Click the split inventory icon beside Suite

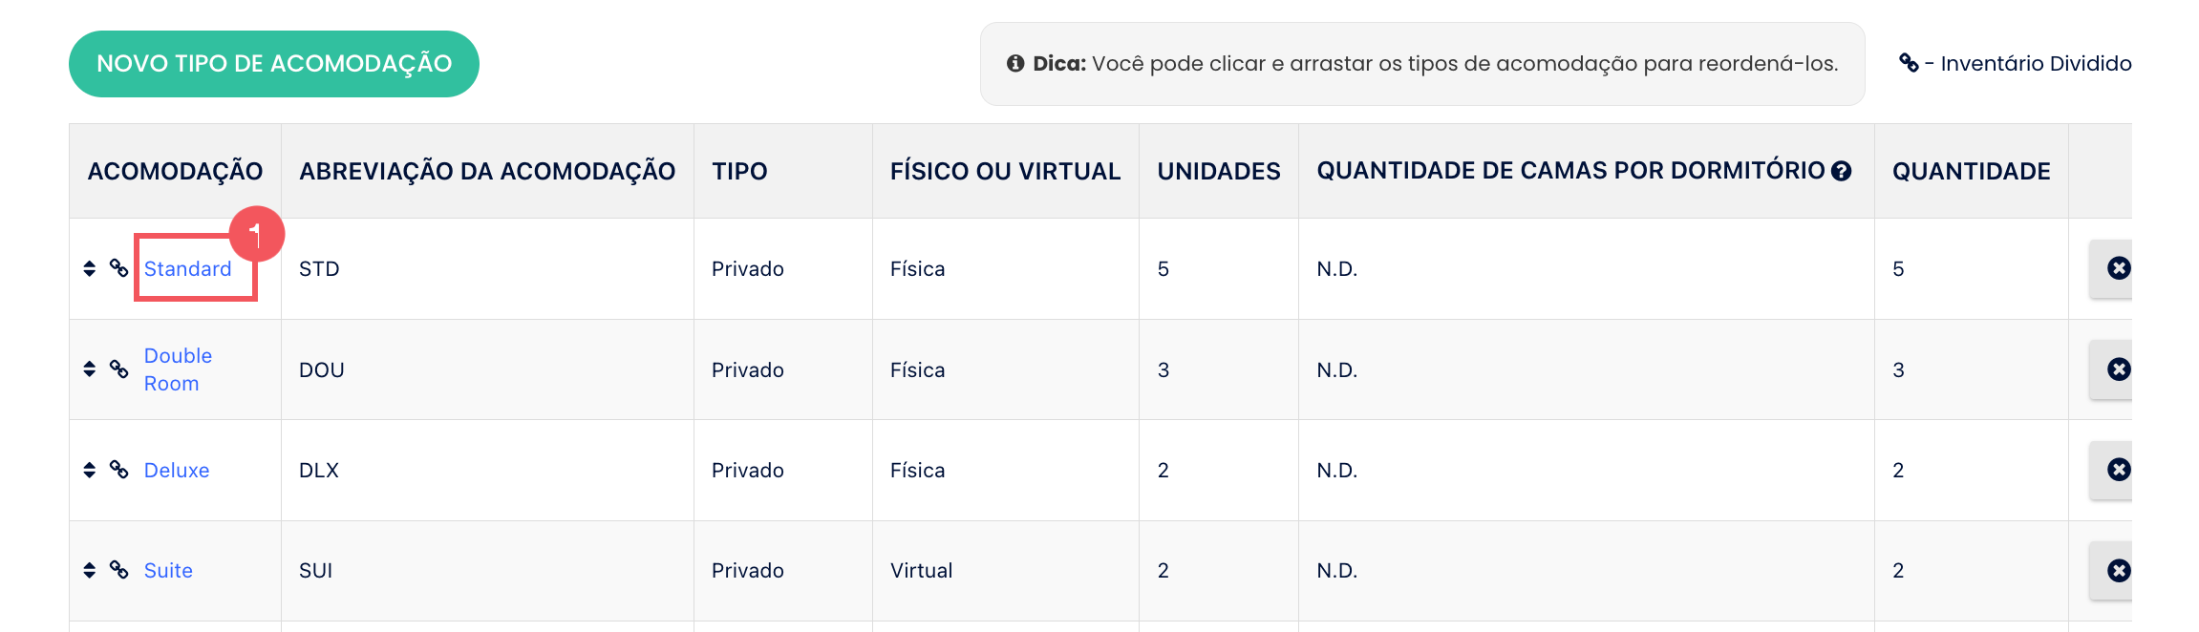pos(118,570)
